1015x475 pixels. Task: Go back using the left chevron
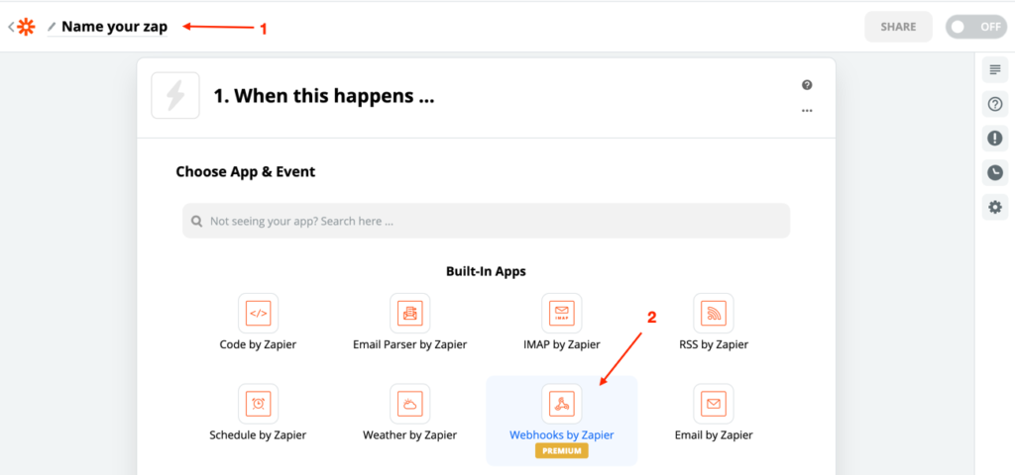pos(10,27)
